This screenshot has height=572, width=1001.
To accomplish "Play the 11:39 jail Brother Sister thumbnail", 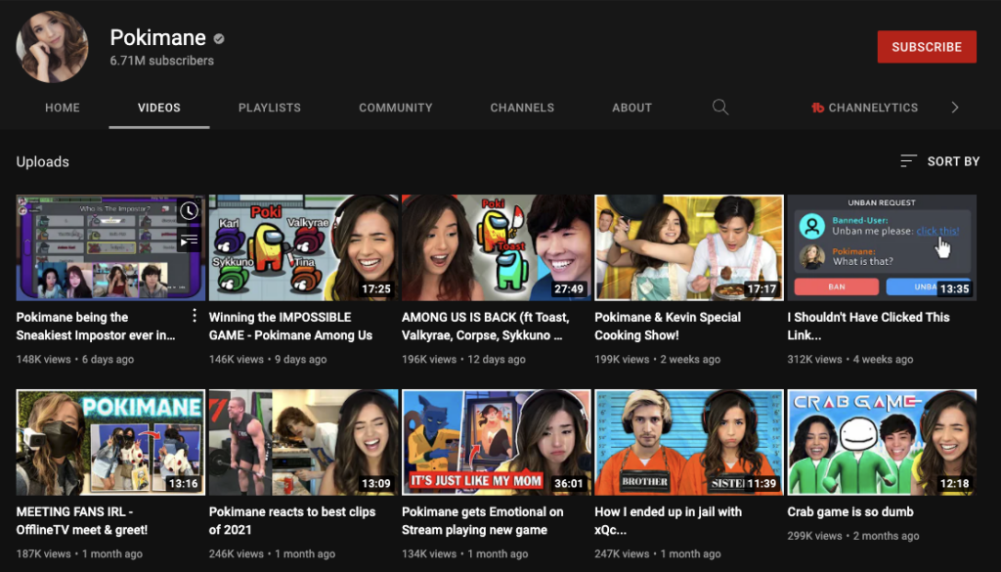I will (x=689, y=442).
